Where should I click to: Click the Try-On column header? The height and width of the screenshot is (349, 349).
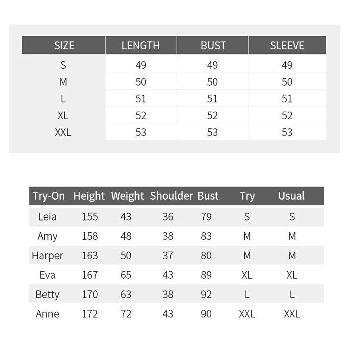point(48,196)
